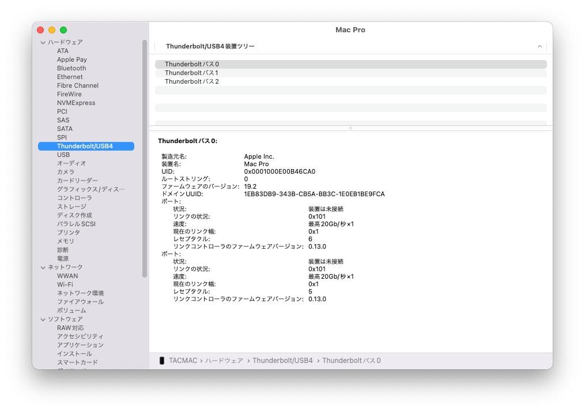This screenshot has height=412, width=585.
Task: Open Bluetooth hardware information
Action: [x=71, y=68]
